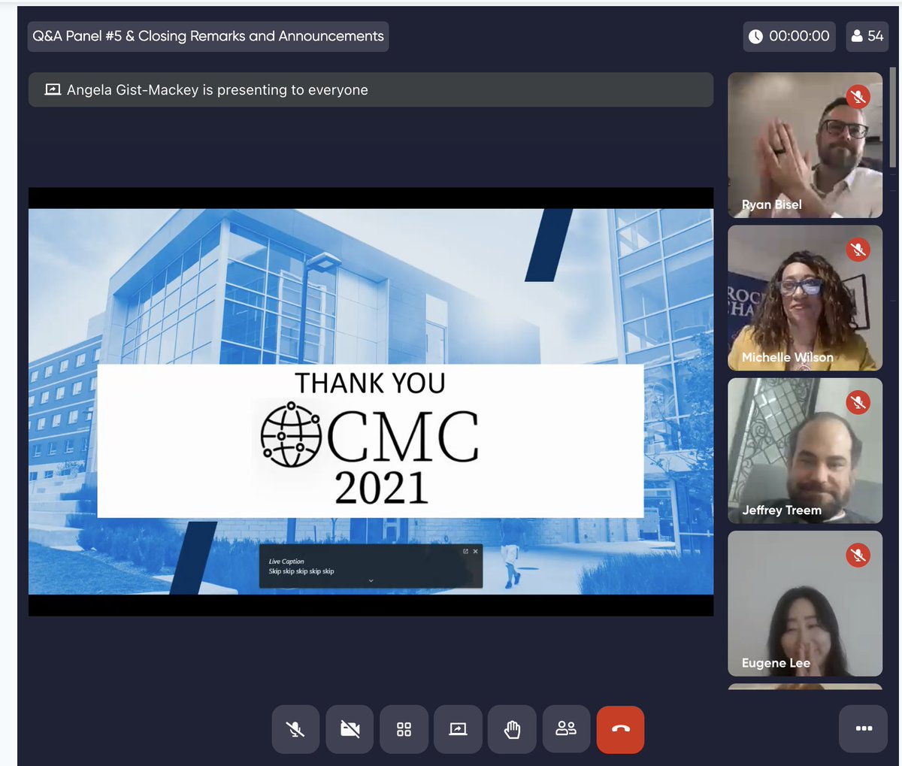
Task: Click the Ryan Bisel name label
Action: [x=771, y=204]
